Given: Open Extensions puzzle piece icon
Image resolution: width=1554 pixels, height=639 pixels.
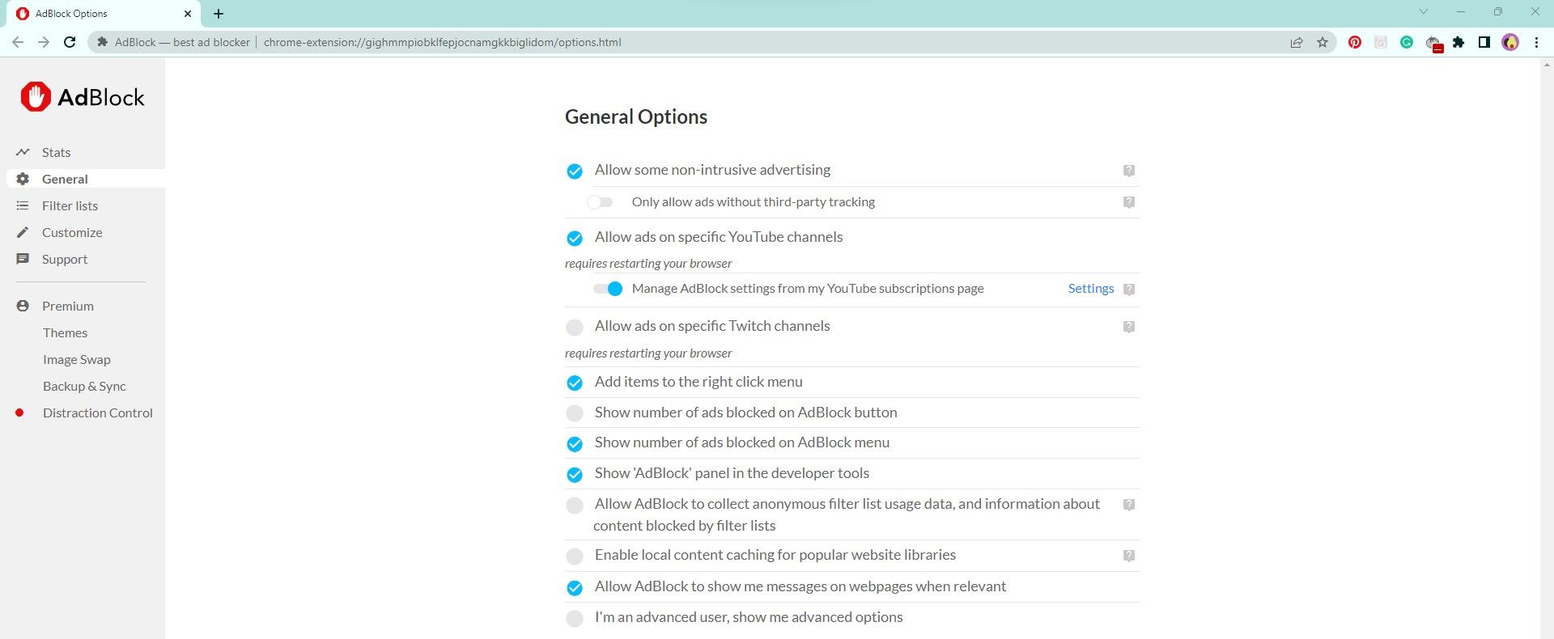Looking at the screenshot, I should (1458, 42).
